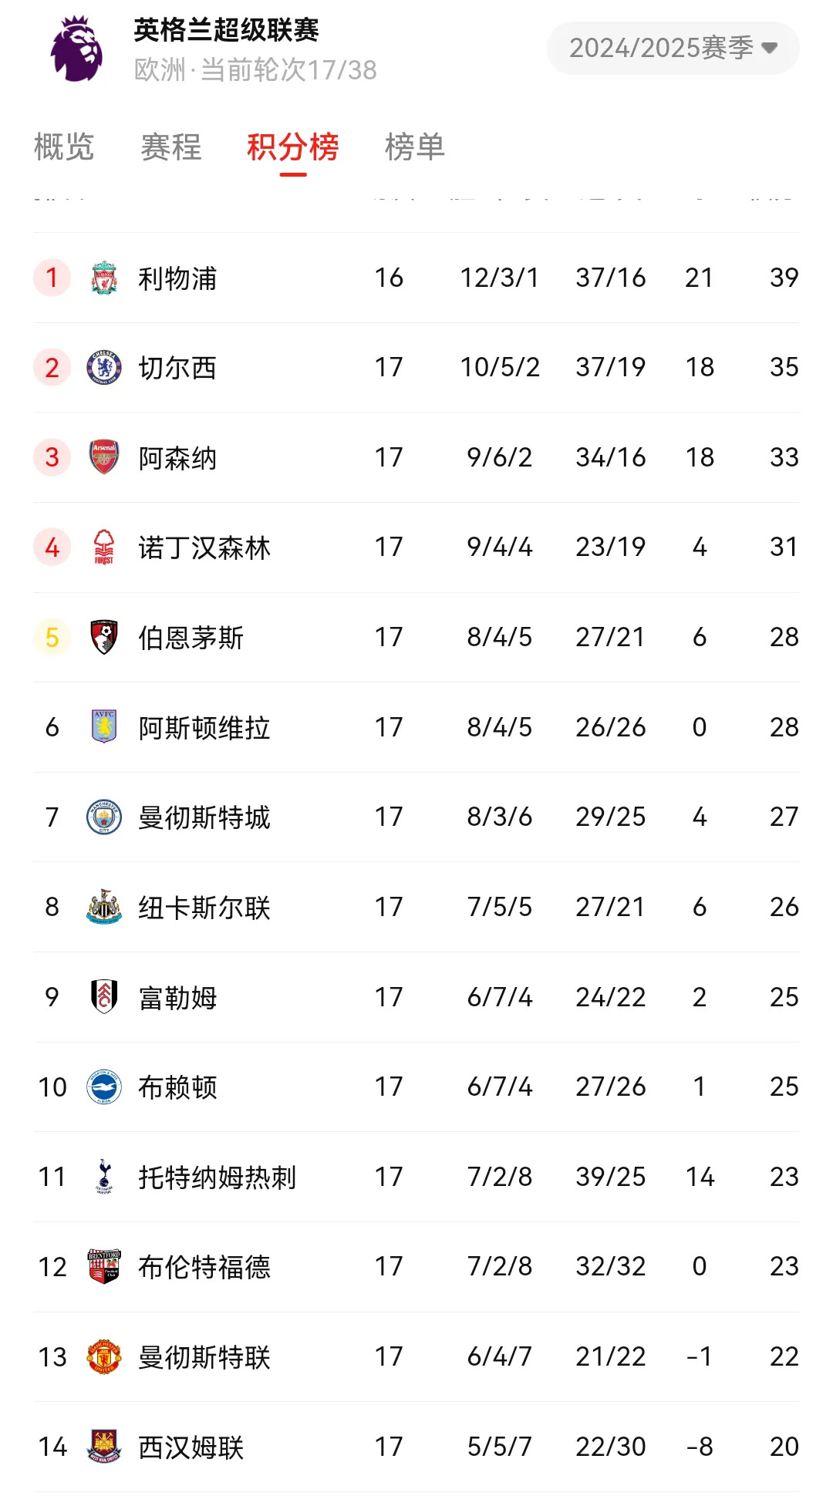This screenshot has width=833, height=1506.
Task: Open the 2024/2025 season dropdown
Action: (x=673, y=48)
